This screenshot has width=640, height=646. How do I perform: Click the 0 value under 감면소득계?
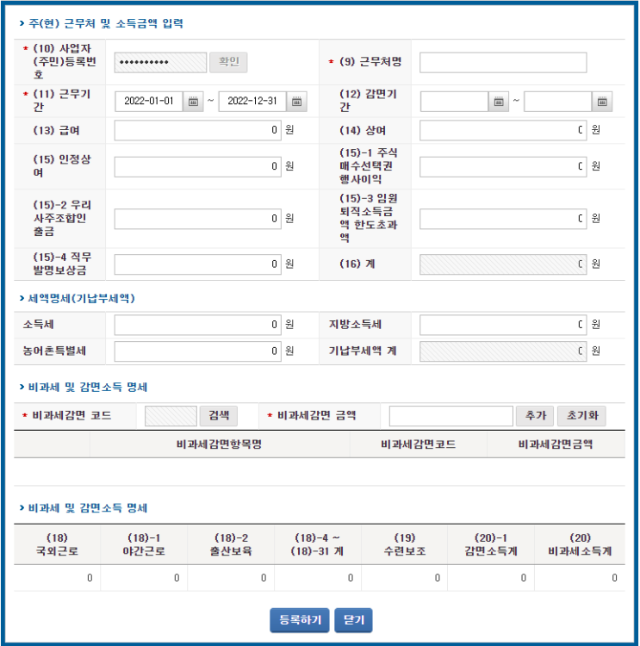pos(524,578)
